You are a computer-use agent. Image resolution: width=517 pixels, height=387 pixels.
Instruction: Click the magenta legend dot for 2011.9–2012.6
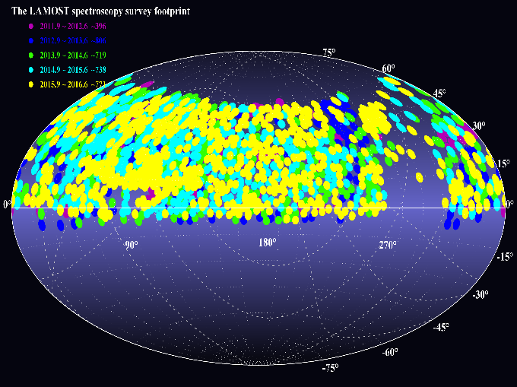click(x=30, y=27)
